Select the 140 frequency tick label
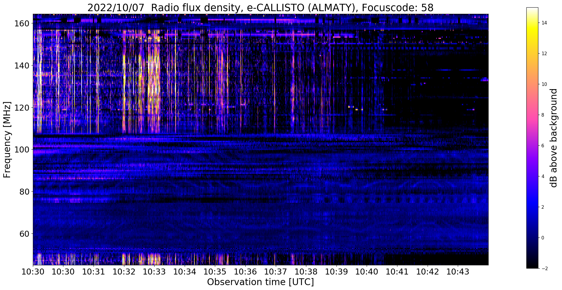Image resolution: width=562 pixels, height=290 pixels. tap(21, 66)
